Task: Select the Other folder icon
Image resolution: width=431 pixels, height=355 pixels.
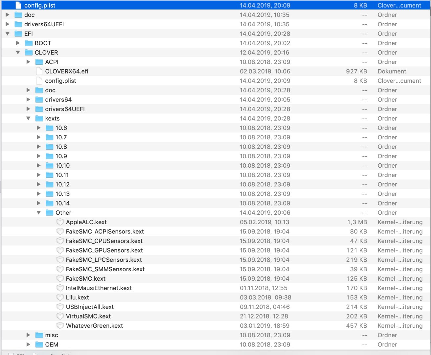Action: point(50,213)
